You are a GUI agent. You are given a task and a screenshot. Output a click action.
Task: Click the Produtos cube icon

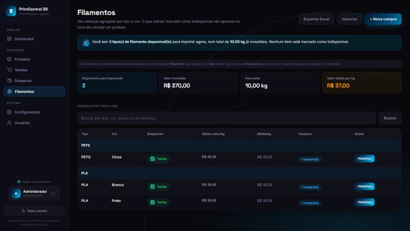point(9,59)
